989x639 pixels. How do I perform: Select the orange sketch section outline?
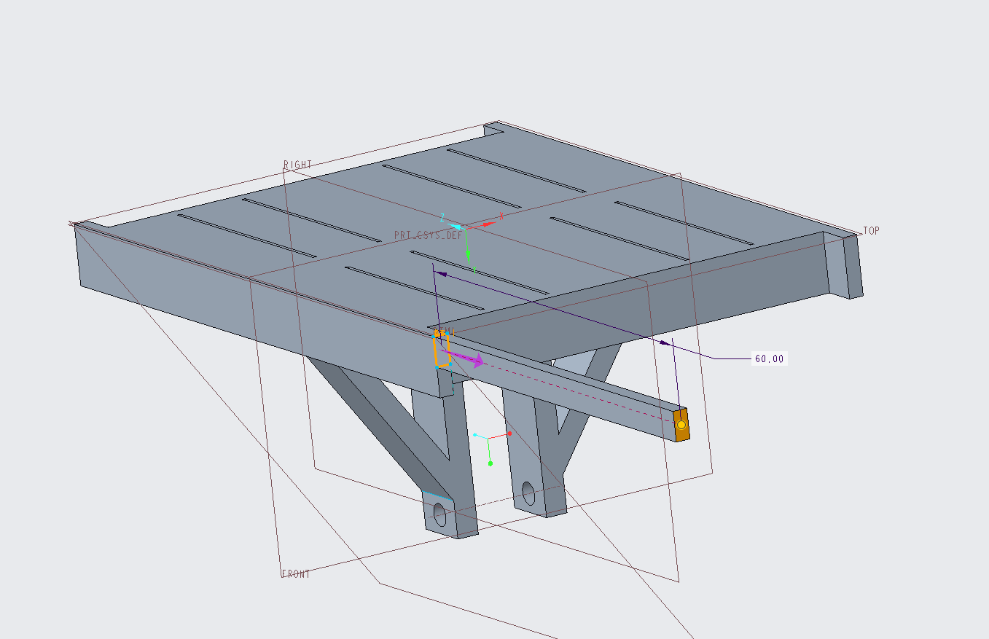[x=442, y=348]
